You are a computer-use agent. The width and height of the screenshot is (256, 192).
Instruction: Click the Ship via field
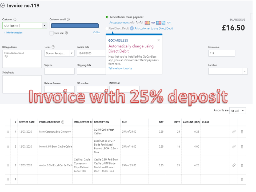59,71
